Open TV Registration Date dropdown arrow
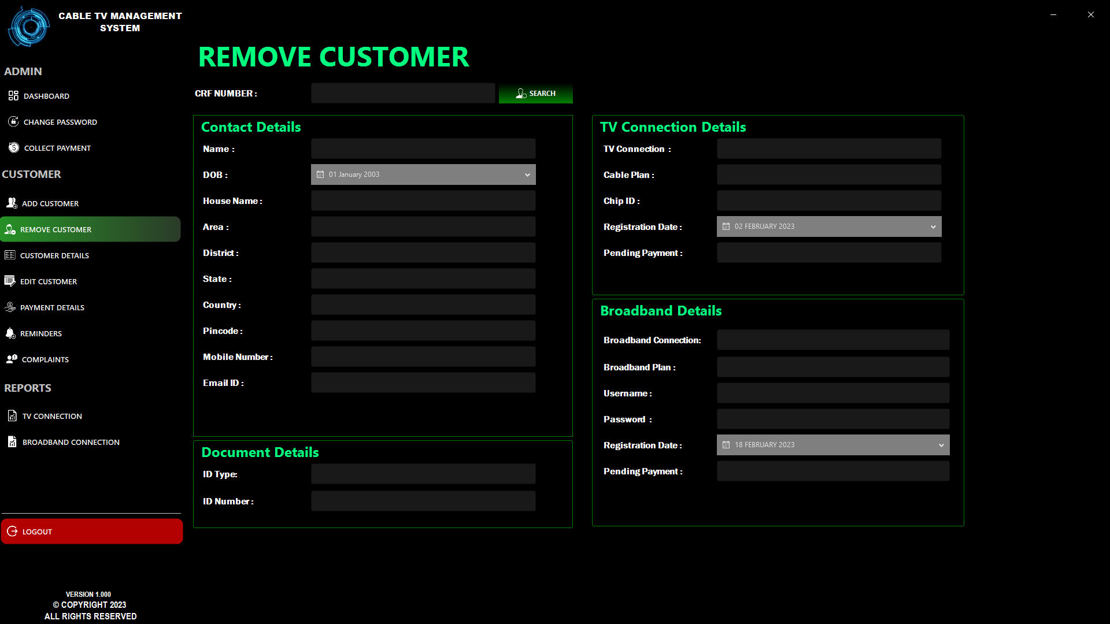 933,226
